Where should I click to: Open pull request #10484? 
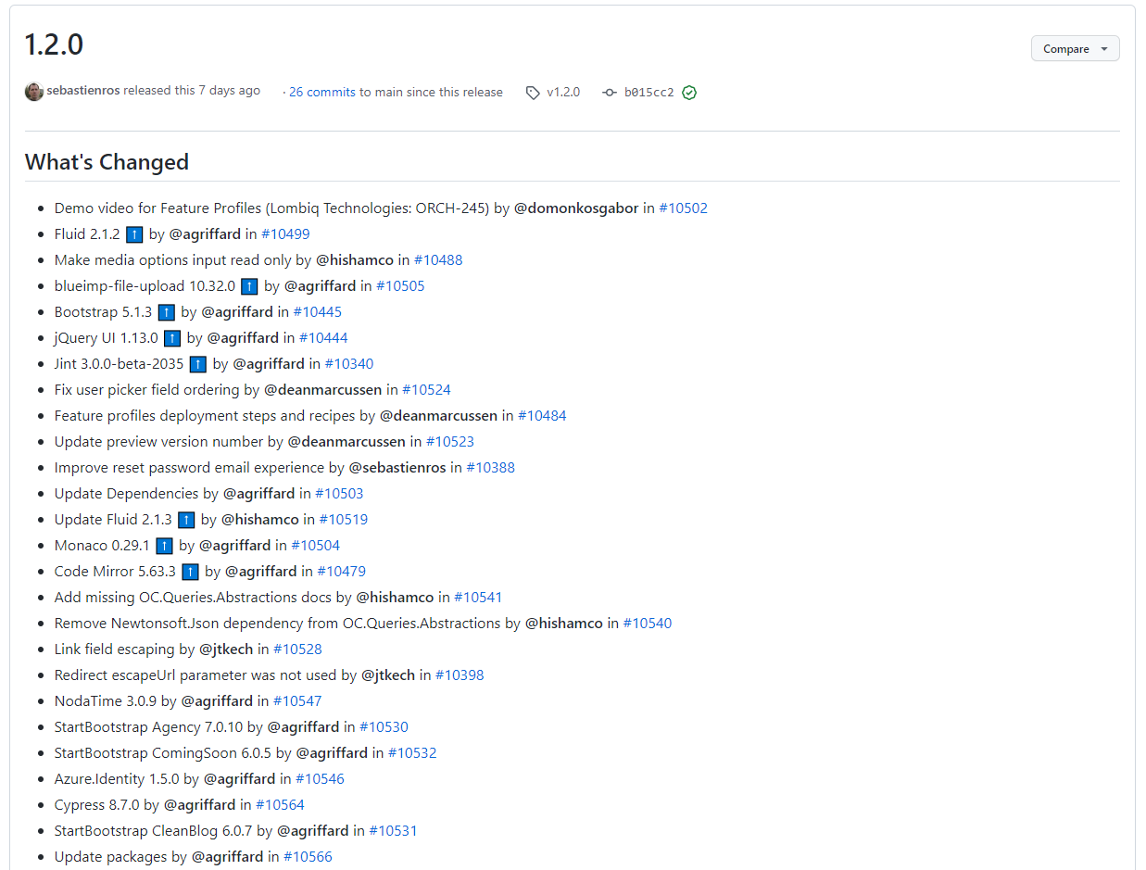pos(542,416)
